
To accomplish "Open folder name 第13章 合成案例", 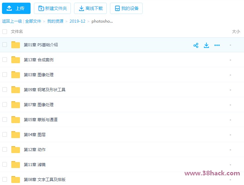I will pos(39,60).
